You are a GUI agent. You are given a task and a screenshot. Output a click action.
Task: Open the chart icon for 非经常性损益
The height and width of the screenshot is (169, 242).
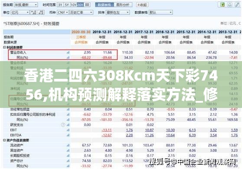pyautogui.click(x=68, y=109)
